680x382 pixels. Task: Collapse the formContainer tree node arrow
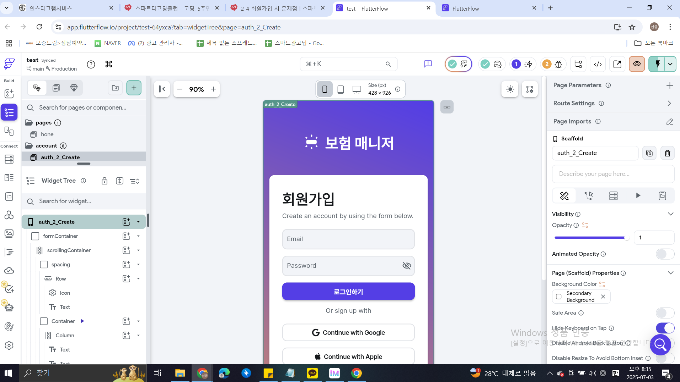click(x=138, y=236)
